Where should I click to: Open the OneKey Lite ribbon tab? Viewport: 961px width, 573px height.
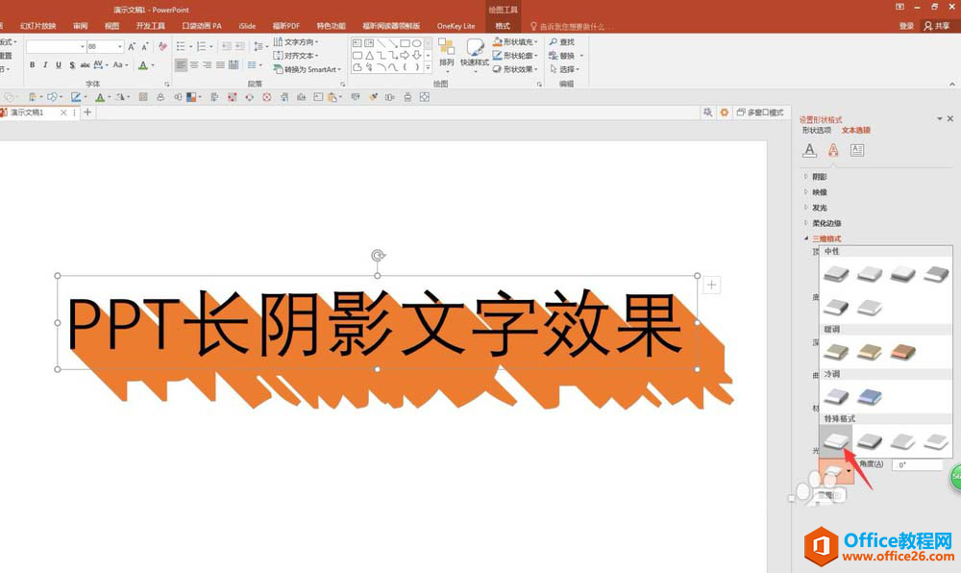click(x=456, y=26)
